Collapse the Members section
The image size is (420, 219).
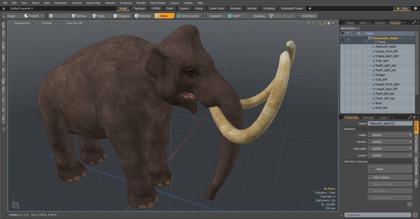pyautogui.click(x=342, y=129)
